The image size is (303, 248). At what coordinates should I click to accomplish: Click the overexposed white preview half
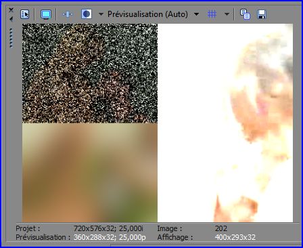pos(225,123)
